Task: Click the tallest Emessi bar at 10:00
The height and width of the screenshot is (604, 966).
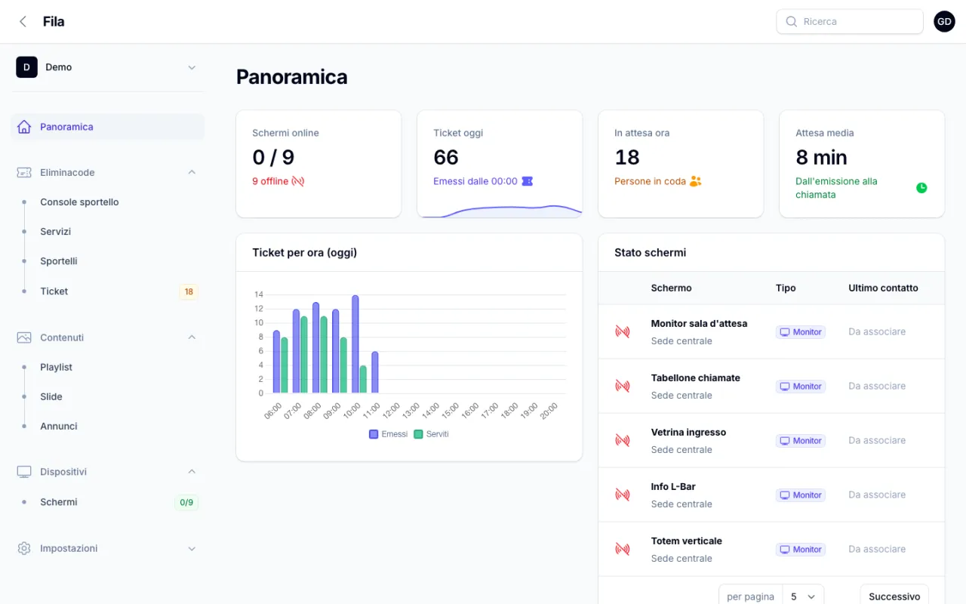Action: point(355,344)
